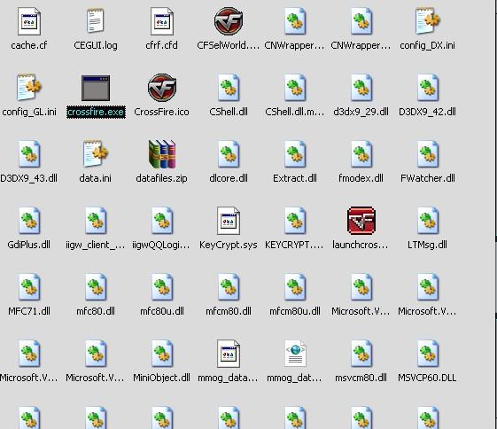Select the launchcros... red CrossFire launcher icon
Screen dimensions: 497x429
pos(361,221)
